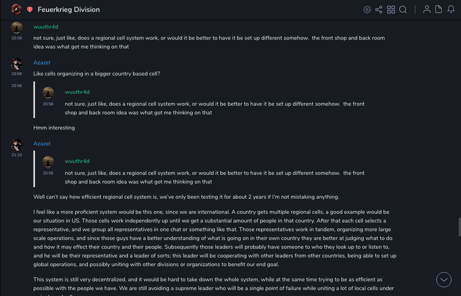Open the chat settings gear icon
The height and width of the screenshot is (296, 461).
(x=367, y=10)
